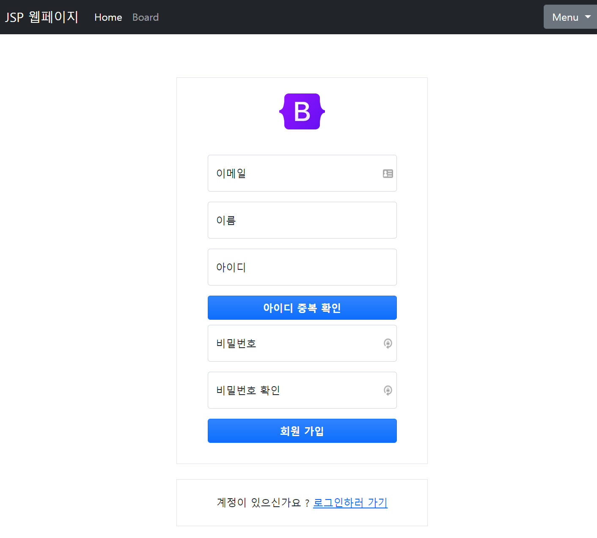This screenshot has height=538, width=597.
Task: Click JSP 웹페이지 brand title
Action: 41,17
